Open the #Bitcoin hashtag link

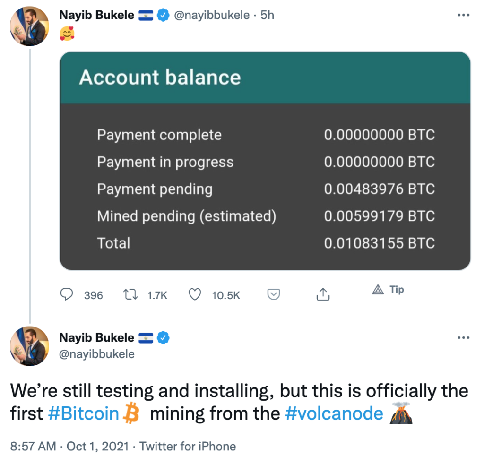tap(83, 413)
